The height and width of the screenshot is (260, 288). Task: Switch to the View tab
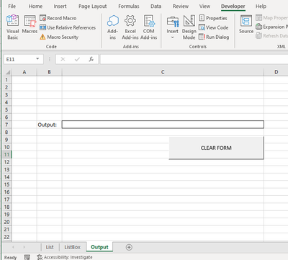(x=204, y=6)
